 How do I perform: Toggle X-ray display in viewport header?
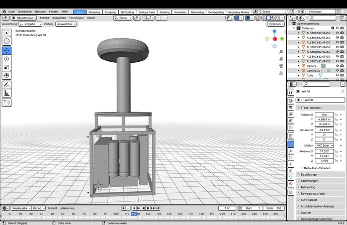click(x=258, y=18)
